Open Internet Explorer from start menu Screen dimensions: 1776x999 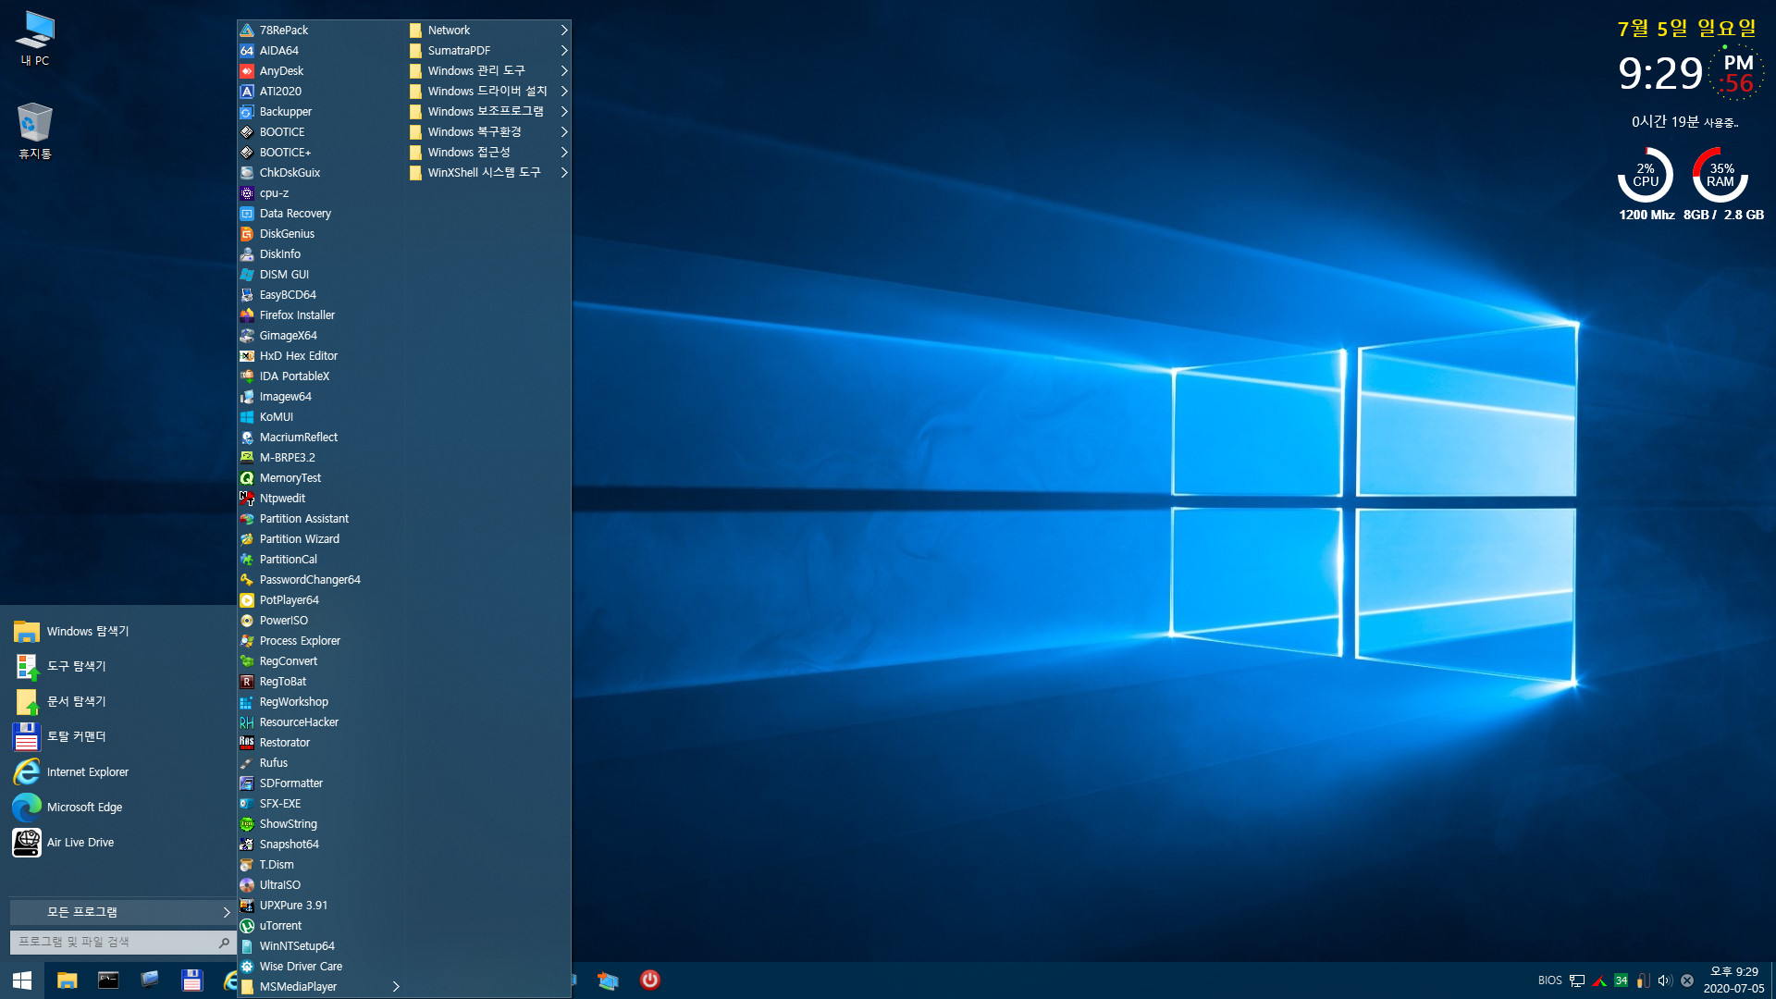(120, 772)
